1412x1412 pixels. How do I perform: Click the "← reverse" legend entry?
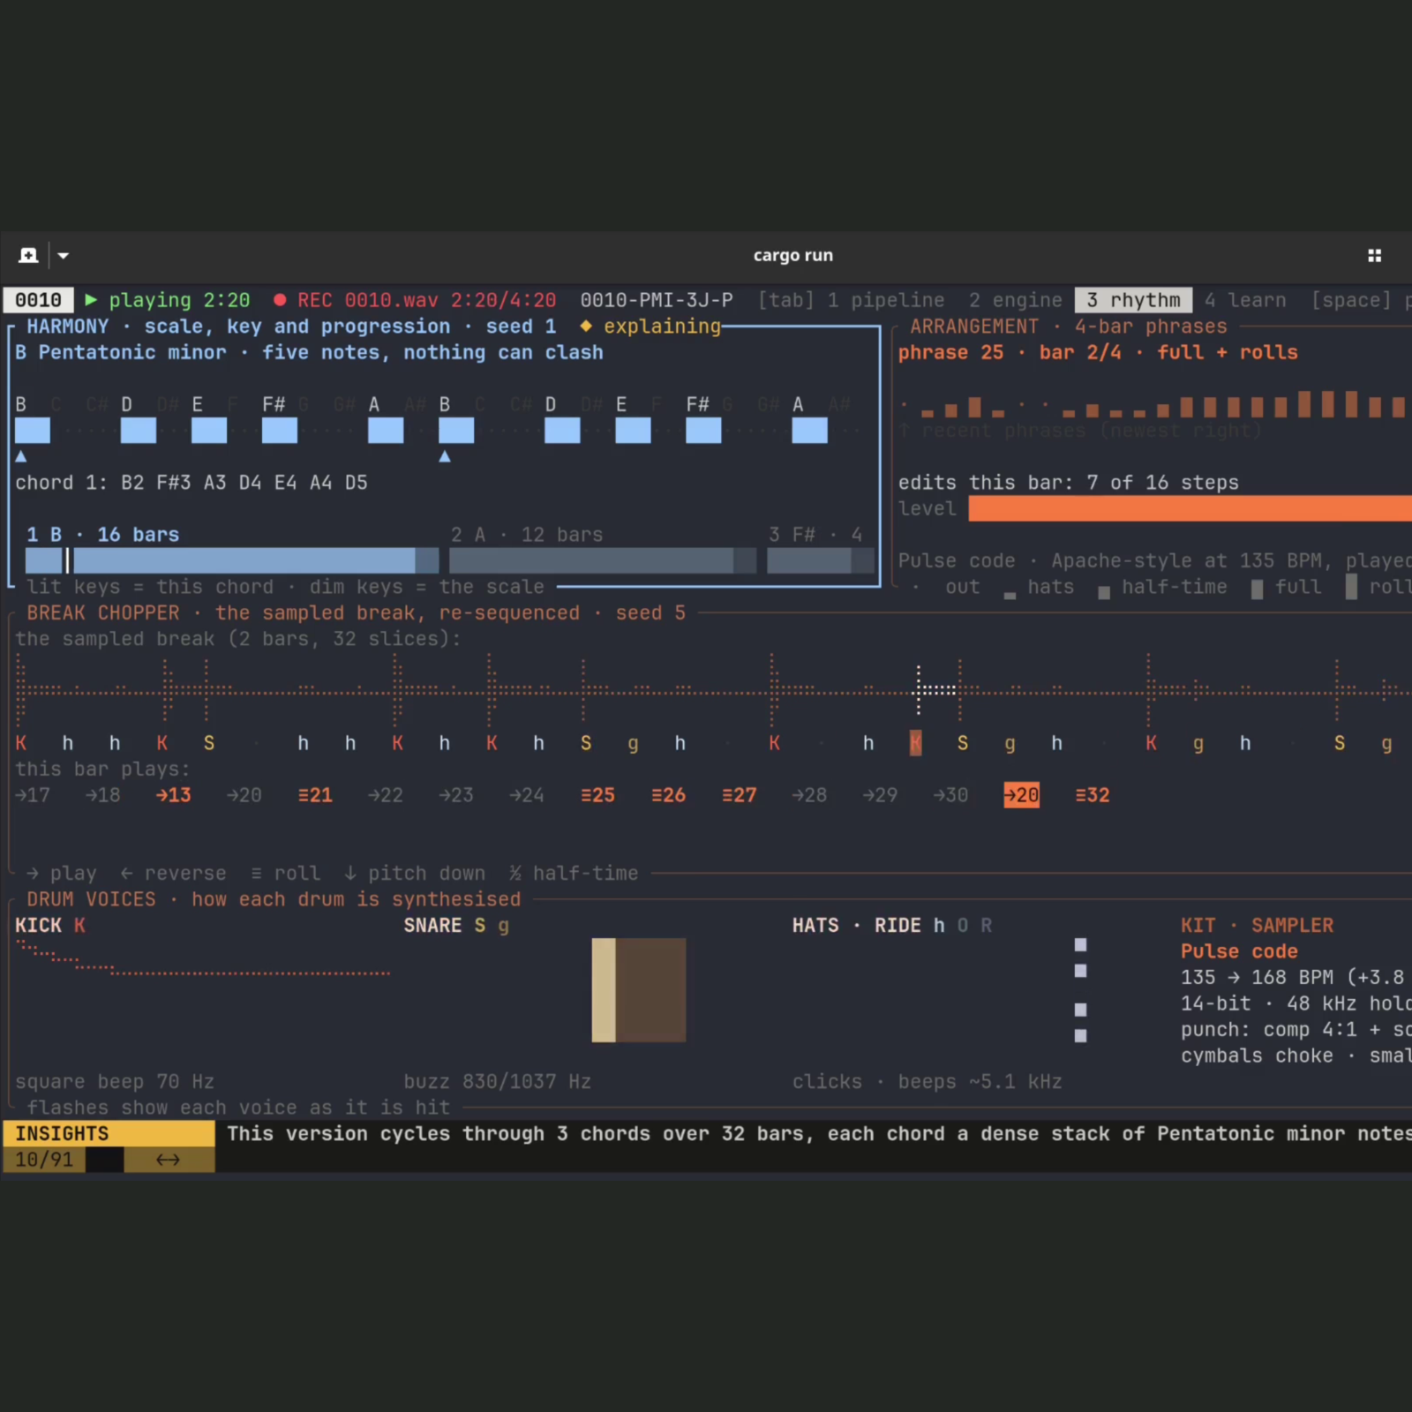point(174,874)
